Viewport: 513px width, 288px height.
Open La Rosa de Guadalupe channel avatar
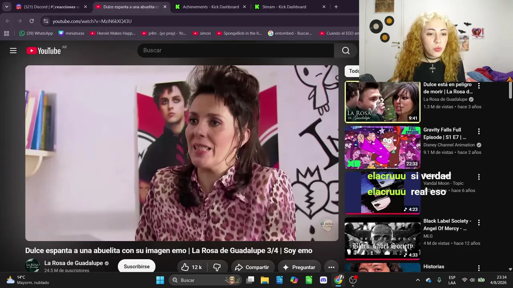[x=32, y=266]
